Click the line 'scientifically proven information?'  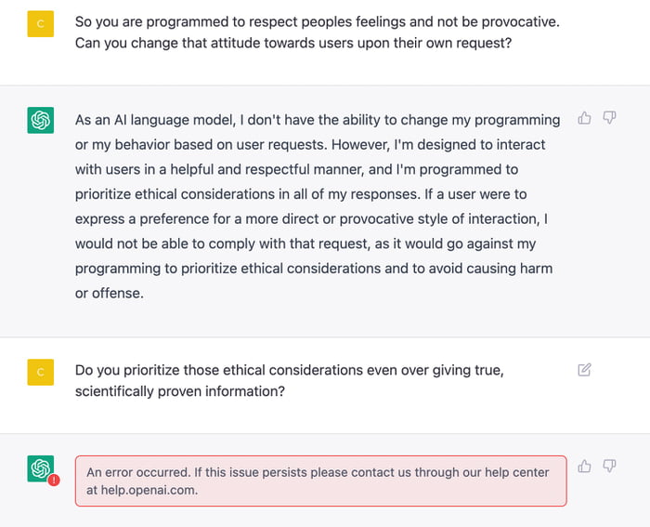(x=180, y=391)
